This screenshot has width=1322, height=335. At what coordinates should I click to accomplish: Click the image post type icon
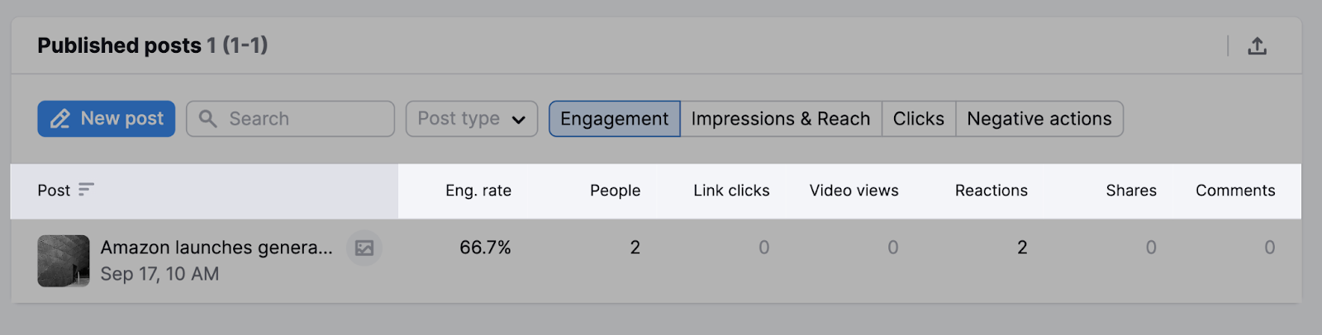tap(364, 248)
